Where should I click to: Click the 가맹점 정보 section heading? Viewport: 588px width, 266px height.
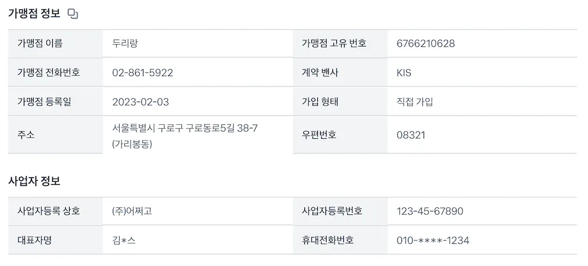point(34,14)
